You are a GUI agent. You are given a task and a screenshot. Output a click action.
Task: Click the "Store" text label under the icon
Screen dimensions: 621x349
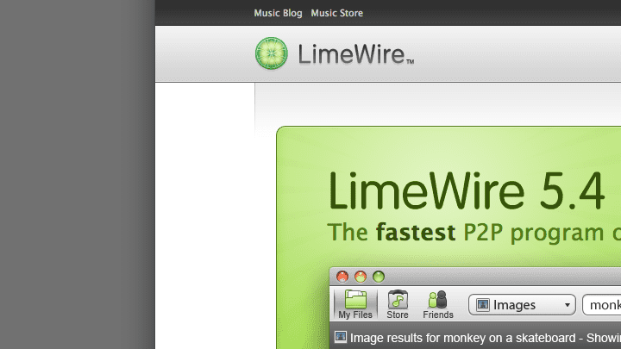(x=398, y=315)
